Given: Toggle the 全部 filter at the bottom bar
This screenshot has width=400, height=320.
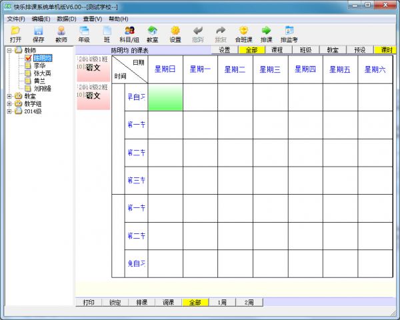Looking at the screenshot, I should (195, 303).
